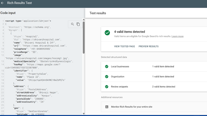Click the telephone +91-8400993985 code line
Image resolution: width=207 pixels, height=116 pixels.
(x=33, y=49)
